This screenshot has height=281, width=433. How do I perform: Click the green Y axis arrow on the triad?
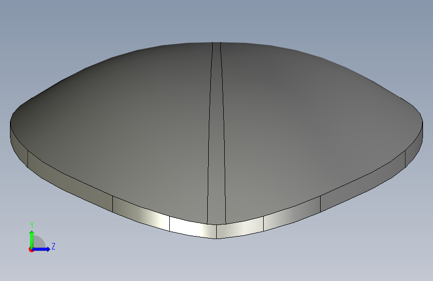32,239
